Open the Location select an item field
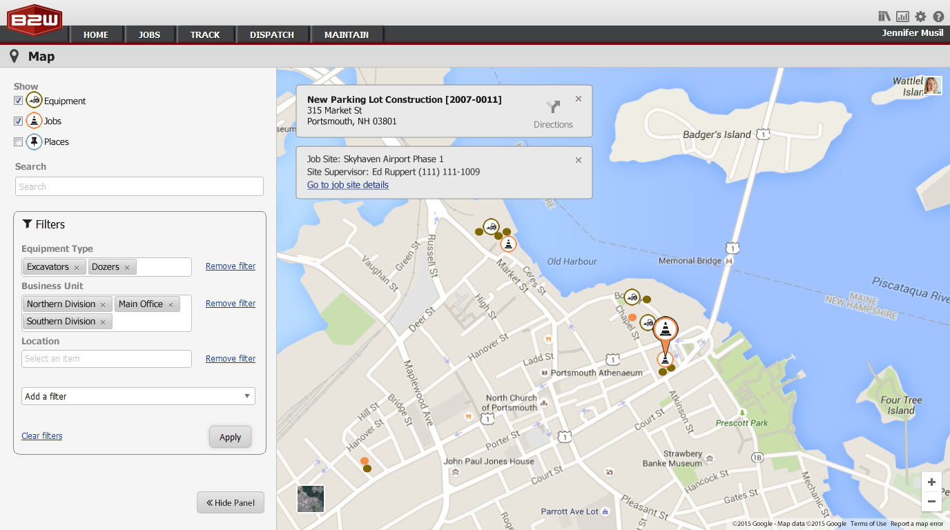The image size is (950, 530). [106, 359]
